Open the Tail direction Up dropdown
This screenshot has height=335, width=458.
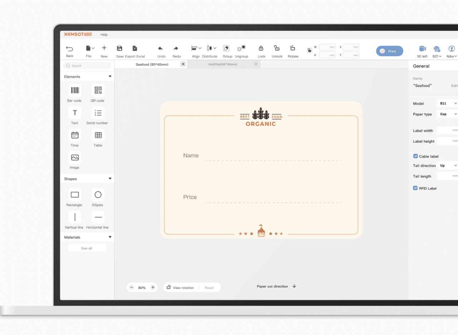447,166
